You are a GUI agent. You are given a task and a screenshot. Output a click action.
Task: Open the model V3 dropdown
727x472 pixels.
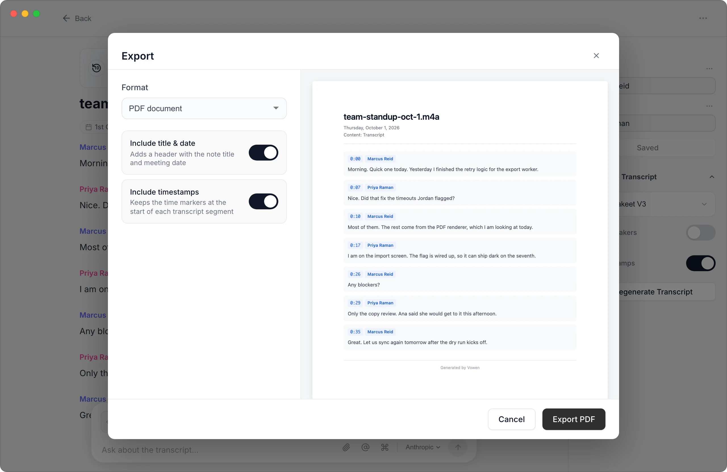tap(667, 204)
